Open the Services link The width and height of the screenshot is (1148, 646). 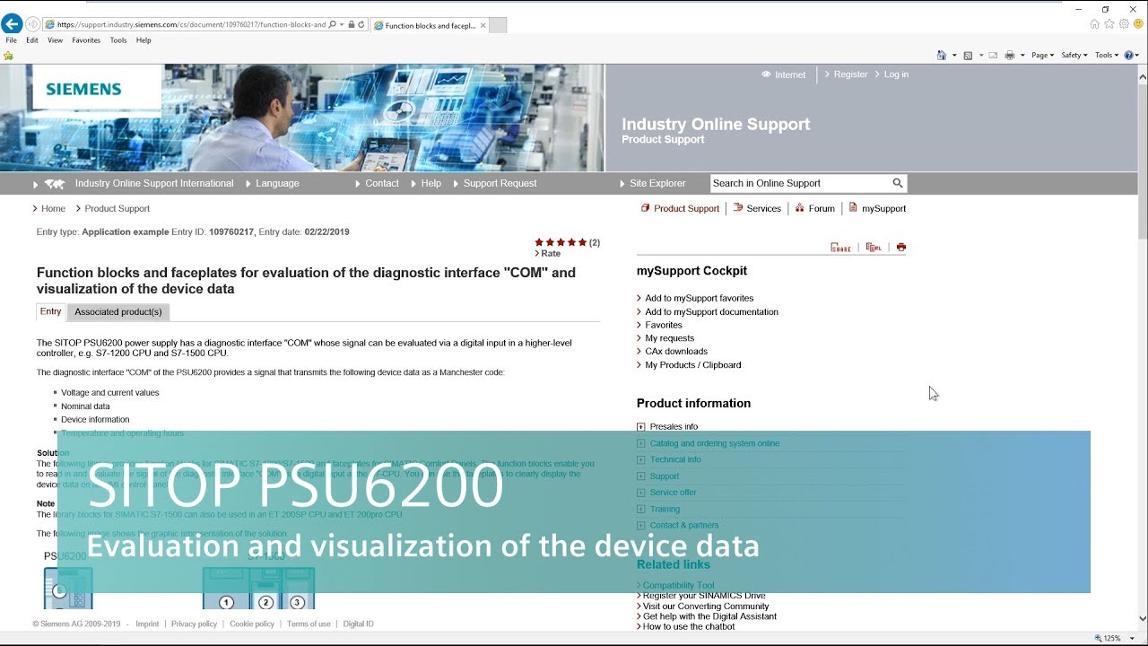(763, 208)
